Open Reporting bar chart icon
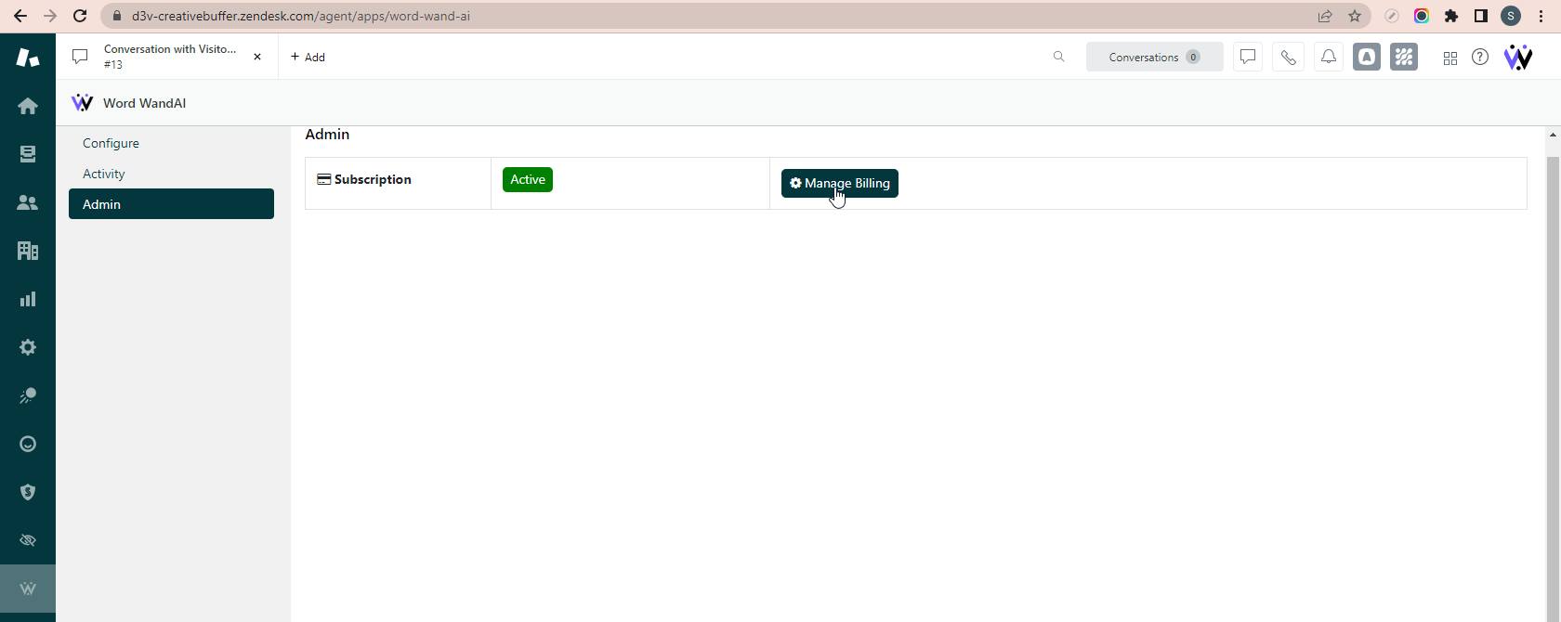 (28, 299)
